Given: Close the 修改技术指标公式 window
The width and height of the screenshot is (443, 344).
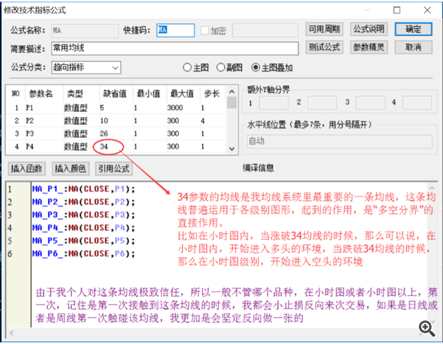Looking at the screenshot, I should 427,10.
